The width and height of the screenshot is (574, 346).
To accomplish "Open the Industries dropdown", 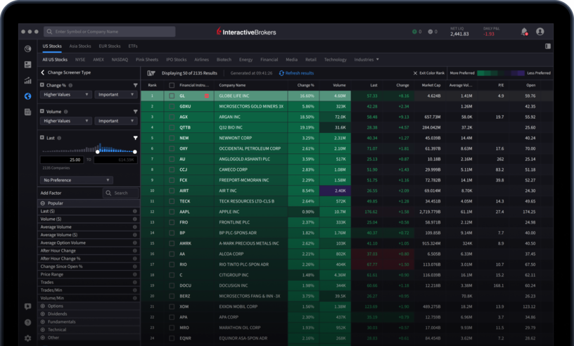I will tap(366, 60).
